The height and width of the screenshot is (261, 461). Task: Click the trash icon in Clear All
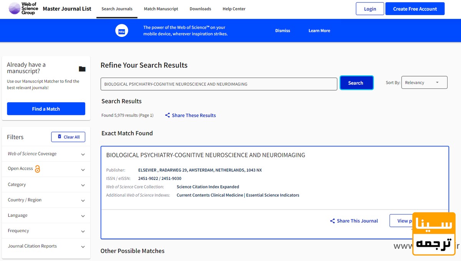click(60, 137)
